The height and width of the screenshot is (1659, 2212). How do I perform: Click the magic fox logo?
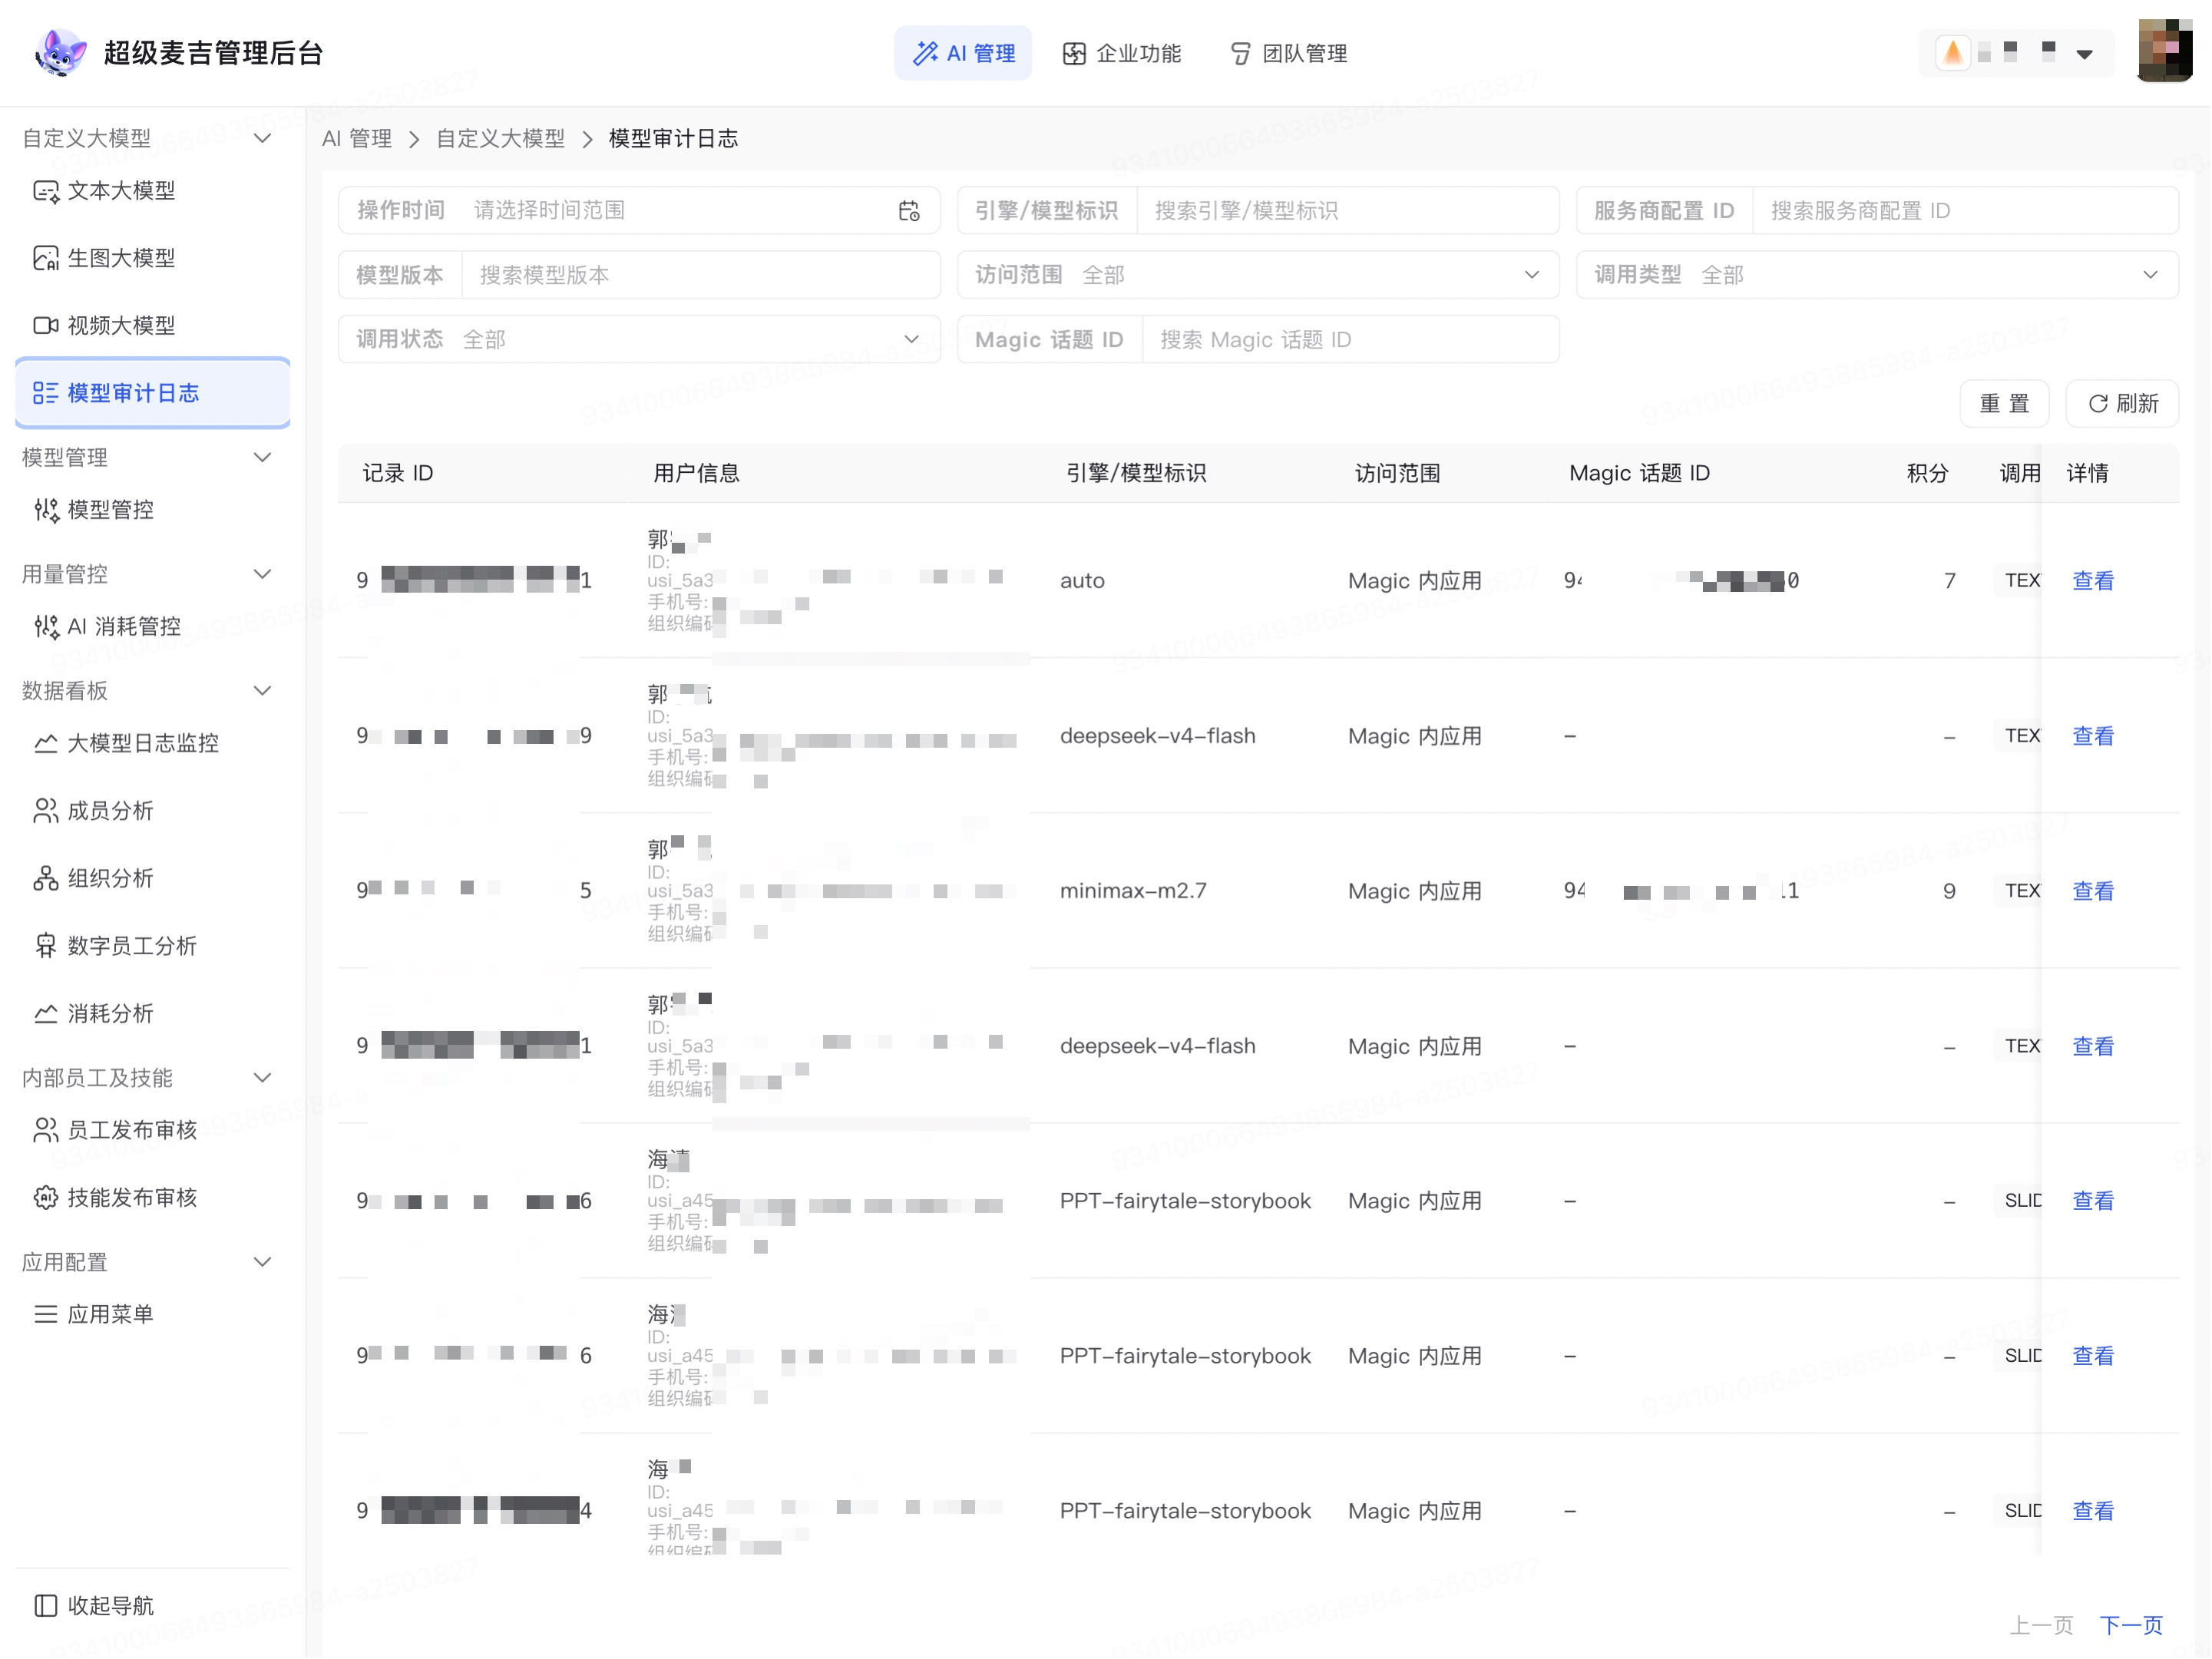[61, 53]
